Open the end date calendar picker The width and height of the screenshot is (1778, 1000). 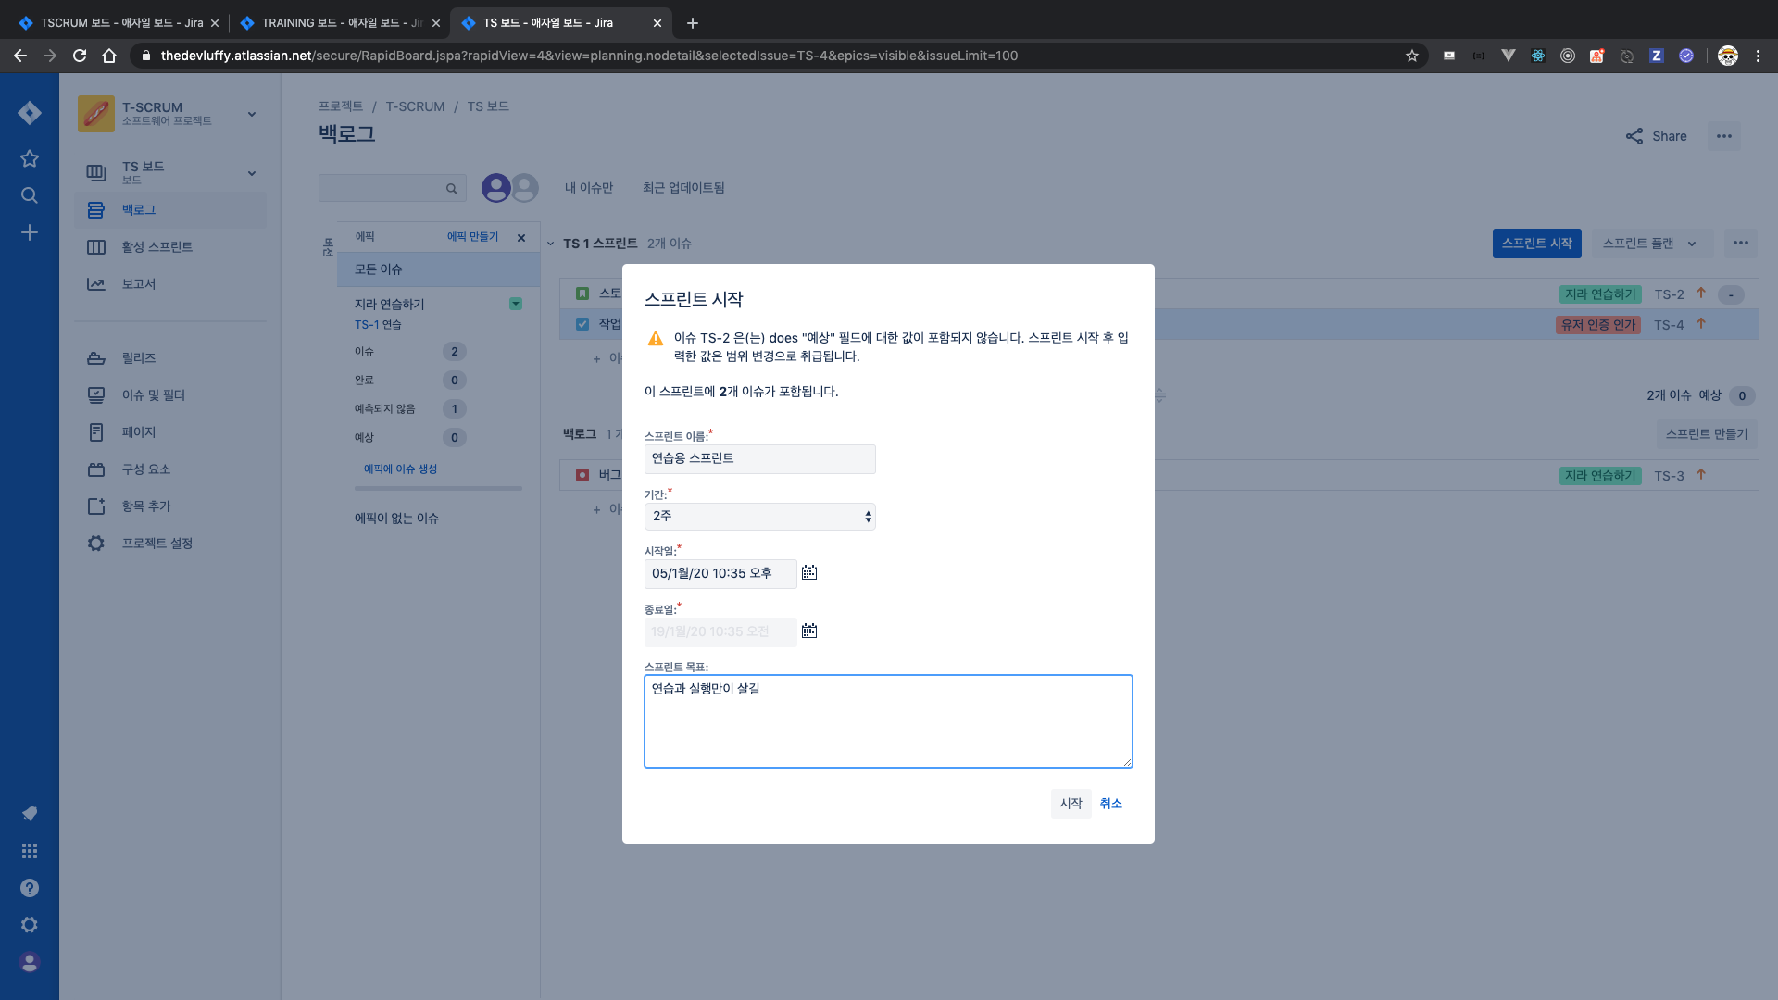[x=809, y=631]
